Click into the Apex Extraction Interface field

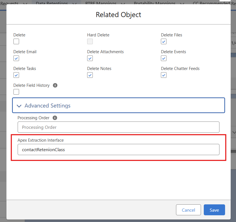tap(118, 149)
